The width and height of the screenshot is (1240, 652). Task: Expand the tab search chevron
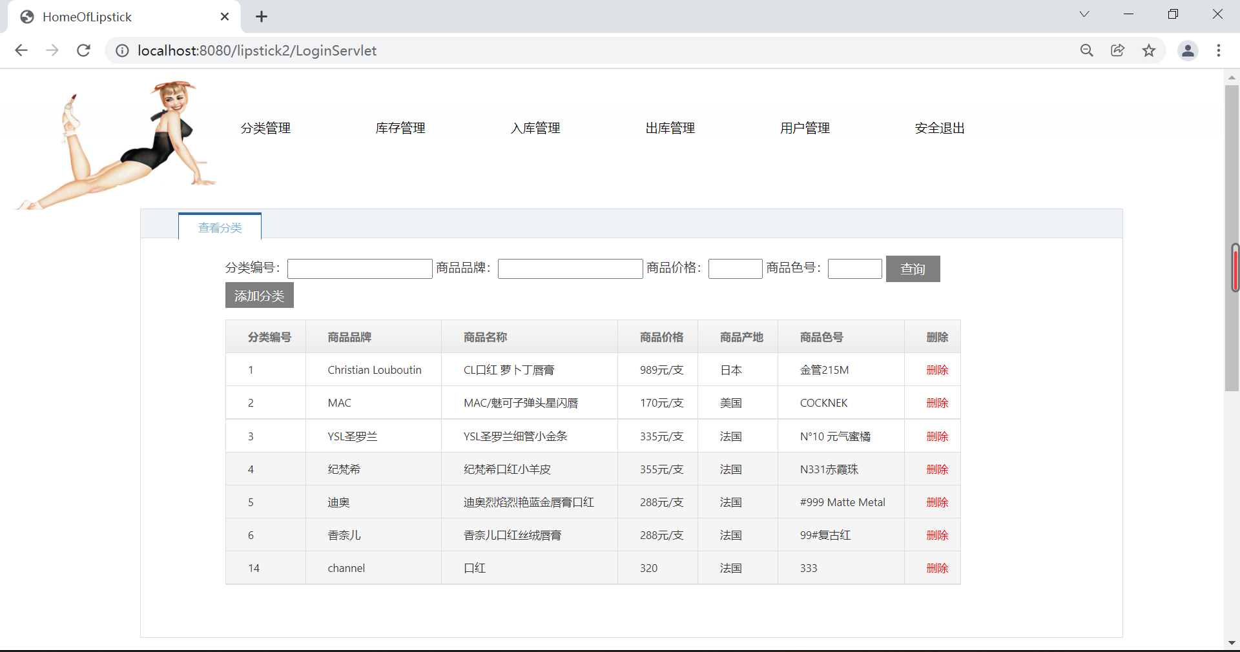[x=1084, y=14]
